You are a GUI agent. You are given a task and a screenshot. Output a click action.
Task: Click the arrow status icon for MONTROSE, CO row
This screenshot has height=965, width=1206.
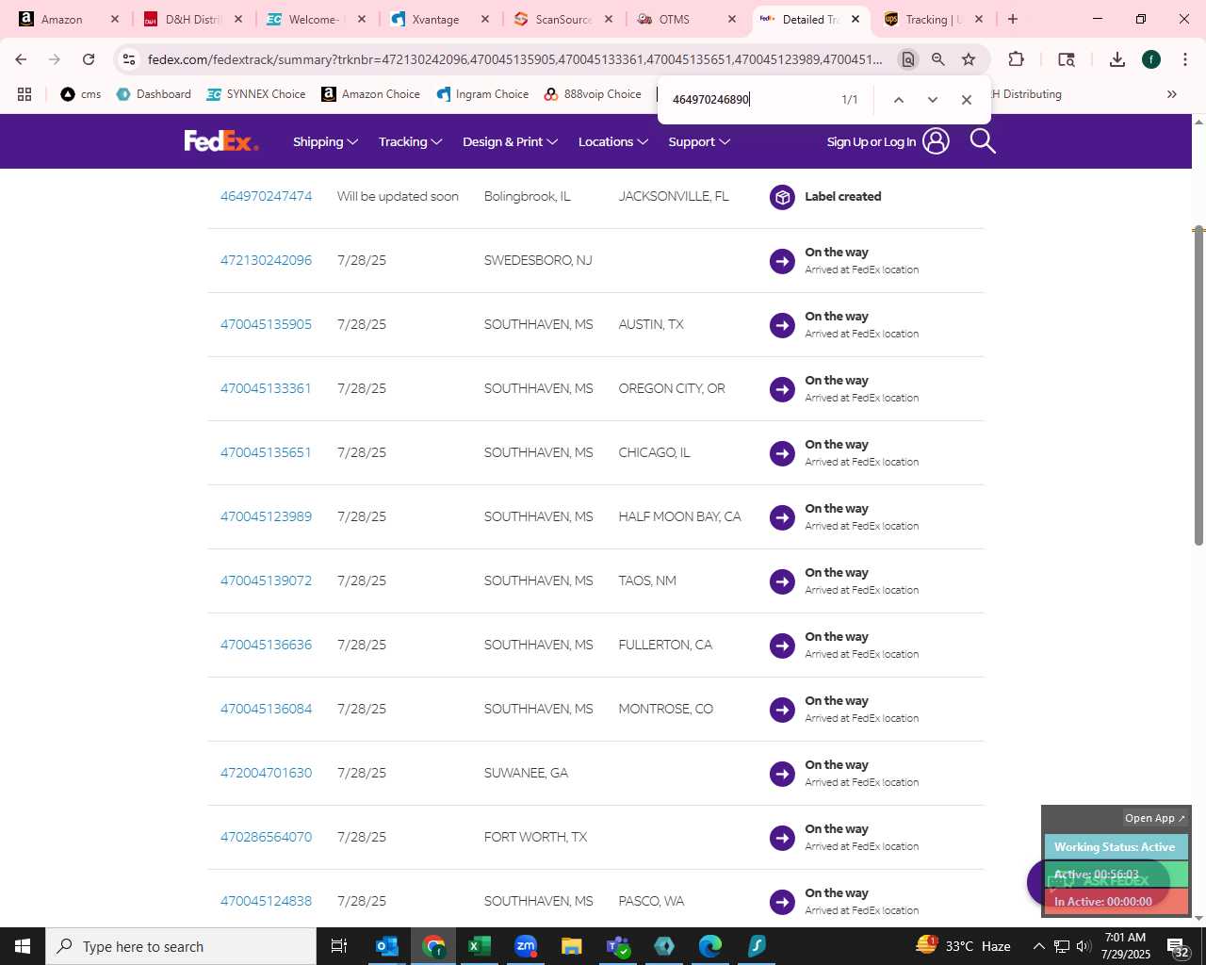782,710
